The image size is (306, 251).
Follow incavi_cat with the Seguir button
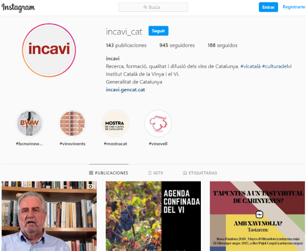(159, 31)
